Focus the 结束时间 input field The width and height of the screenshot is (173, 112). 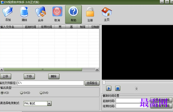coord(131,106)
